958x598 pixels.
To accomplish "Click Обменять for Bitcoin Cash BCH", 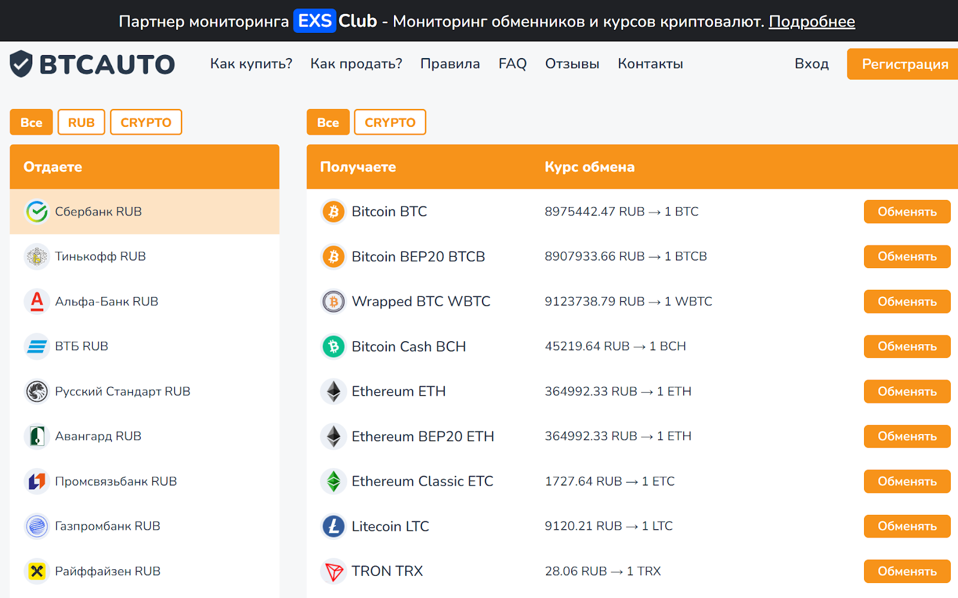I will [907, 347].
